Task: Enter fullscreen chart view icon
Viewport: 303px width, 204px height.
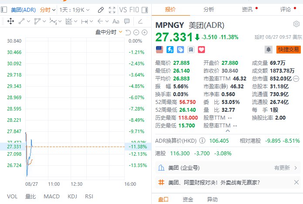Action: pos(112,10)
